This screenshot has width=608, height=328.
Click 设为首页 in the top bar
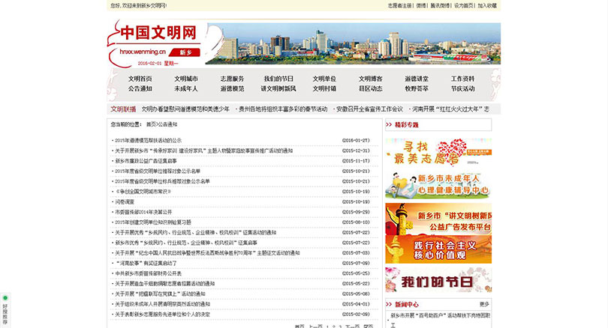463,5
